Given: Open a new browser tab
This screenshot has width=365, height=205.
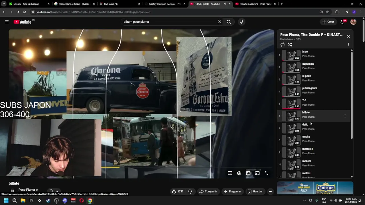Looking at the screenshot, I should [282, 4].
